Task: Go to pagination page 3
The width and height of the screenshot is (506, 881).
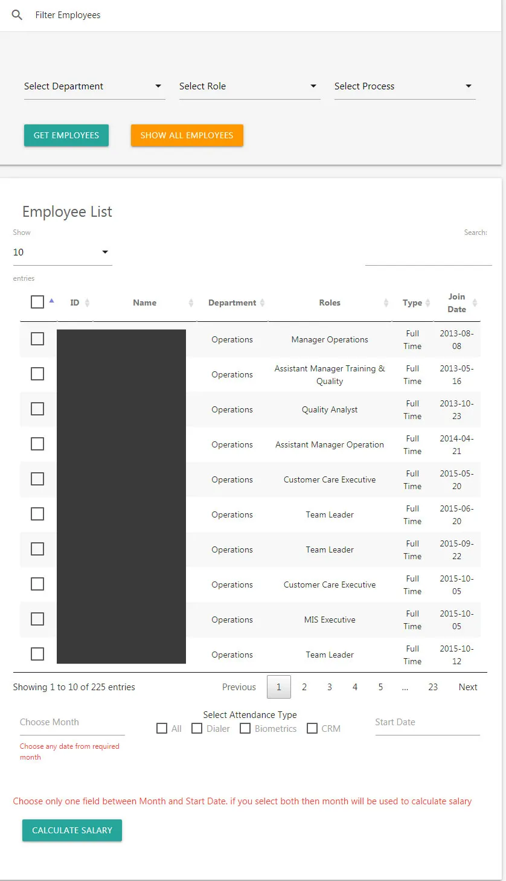Action: tap(330, 687)
